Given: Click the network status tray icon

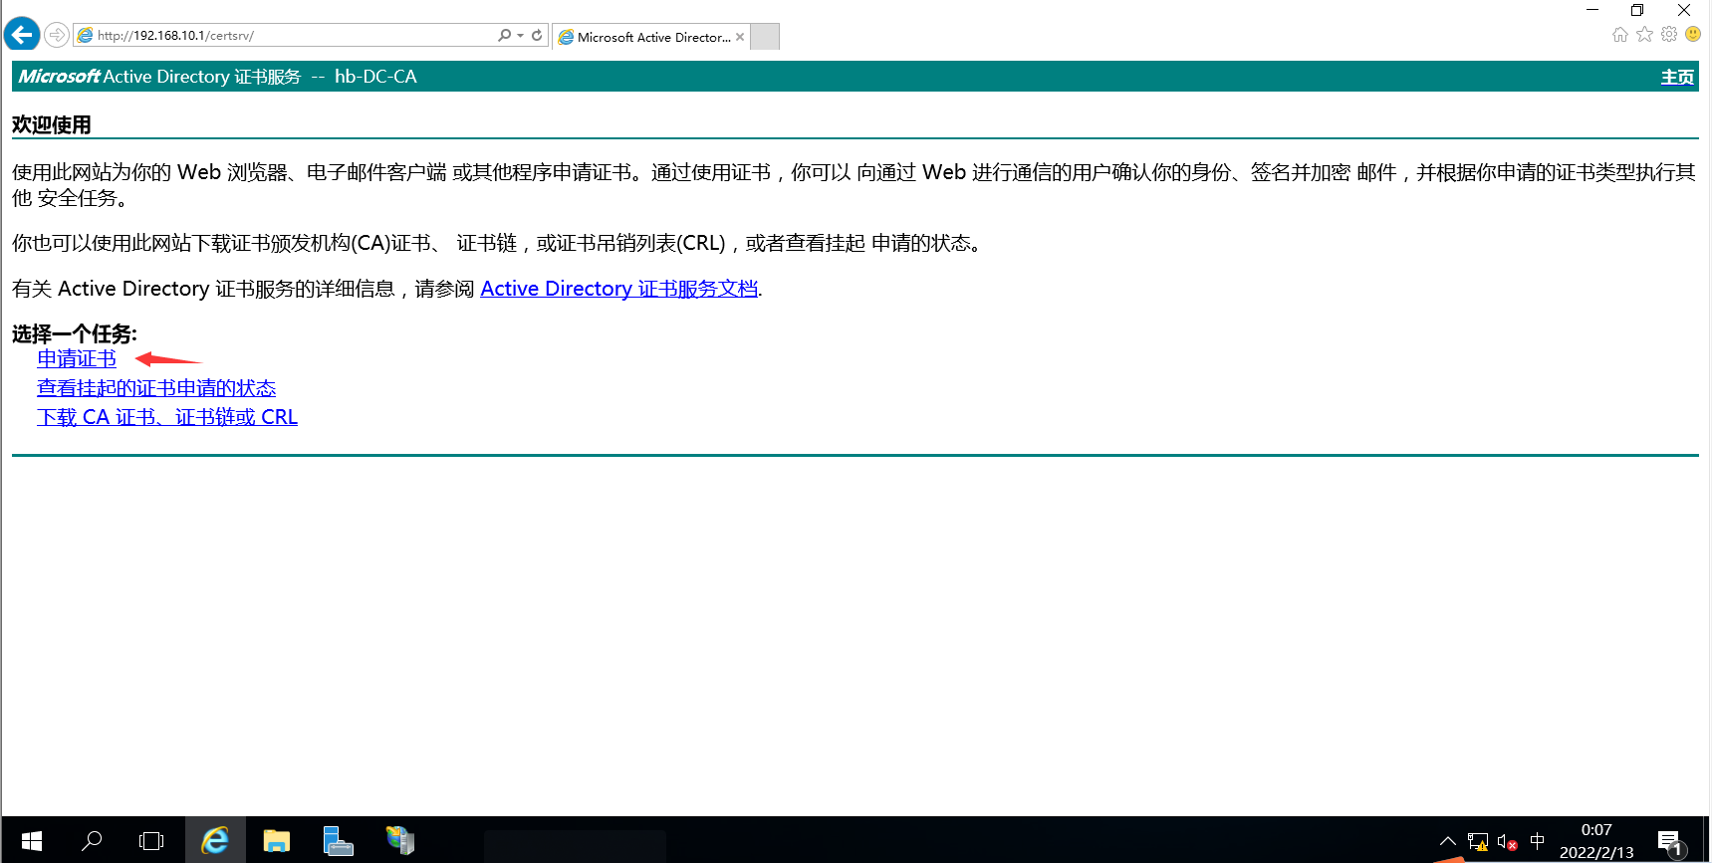Looking at the screenshot, I should coord(1478,842).
